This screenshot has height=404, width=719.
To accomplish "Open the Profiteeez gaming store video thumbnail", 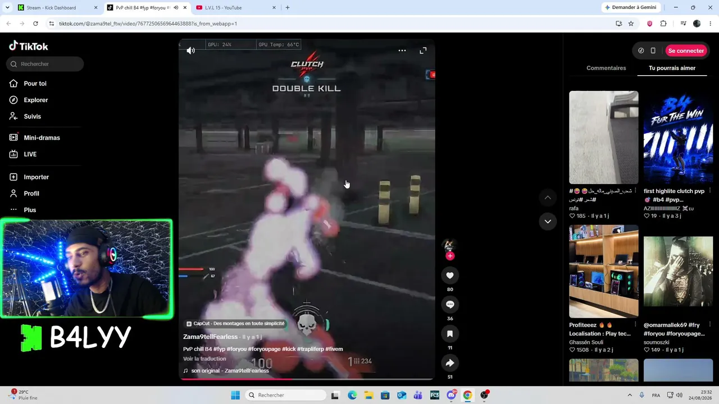I will 604,272.
